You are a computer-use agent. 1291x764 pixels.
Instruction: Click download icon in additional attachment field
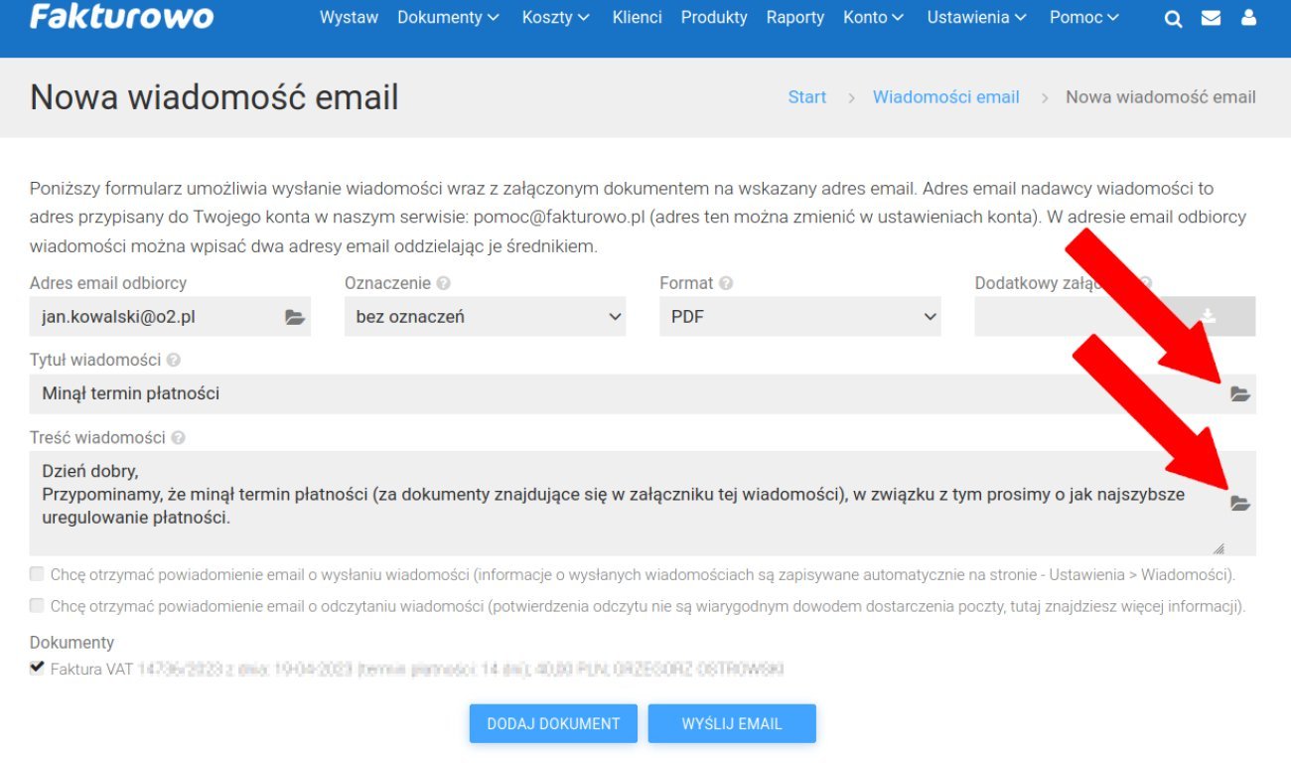[1208, 316]
